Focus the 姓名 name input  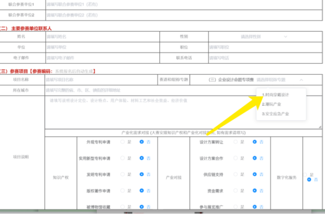point(103,37)
